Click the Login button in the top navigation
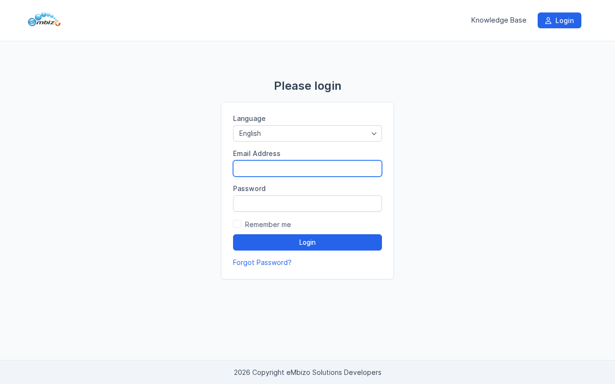Viewport: 615px width, 384px height. point(559,20)
